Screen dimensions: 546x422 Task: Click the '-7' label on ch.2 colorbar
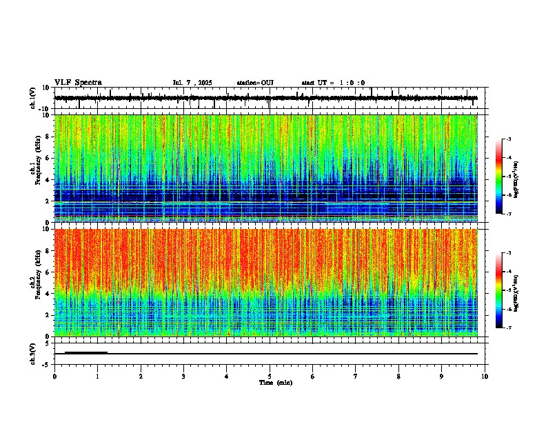[x=509, y=328]
